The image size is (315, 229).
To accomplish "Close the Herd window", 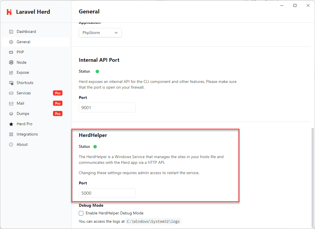I will click(x=308, y=5).
